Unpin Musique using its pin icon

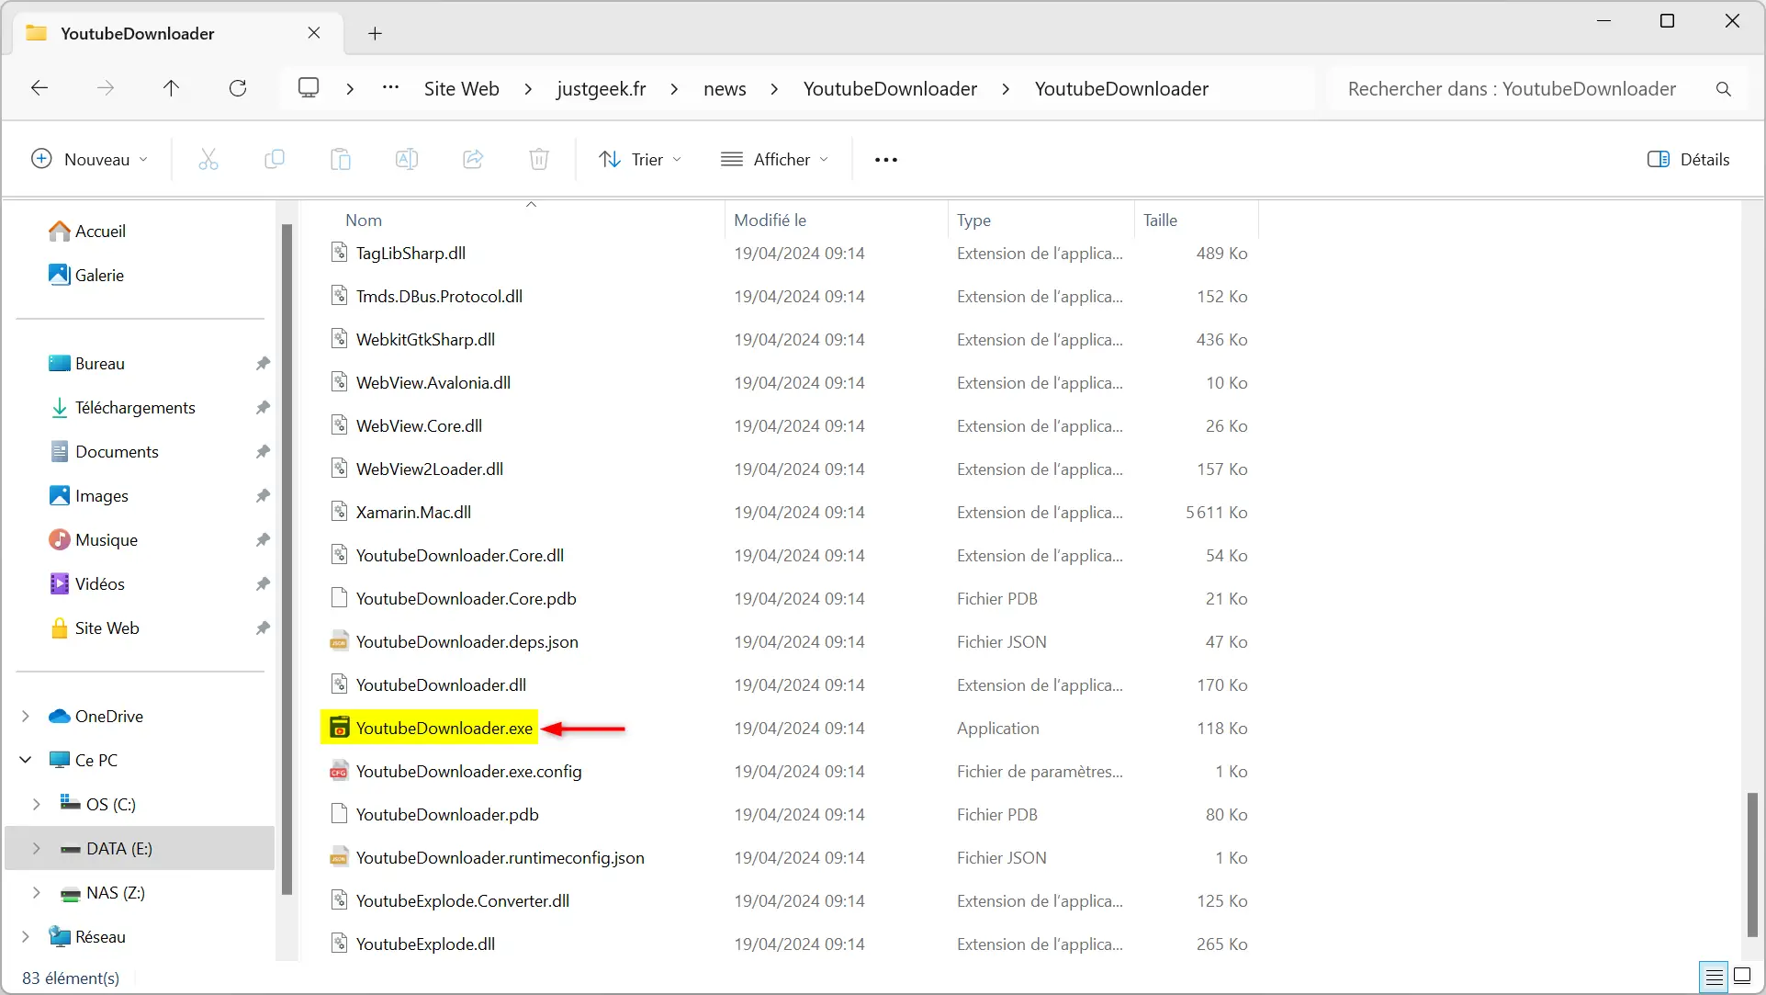[263, 540]
